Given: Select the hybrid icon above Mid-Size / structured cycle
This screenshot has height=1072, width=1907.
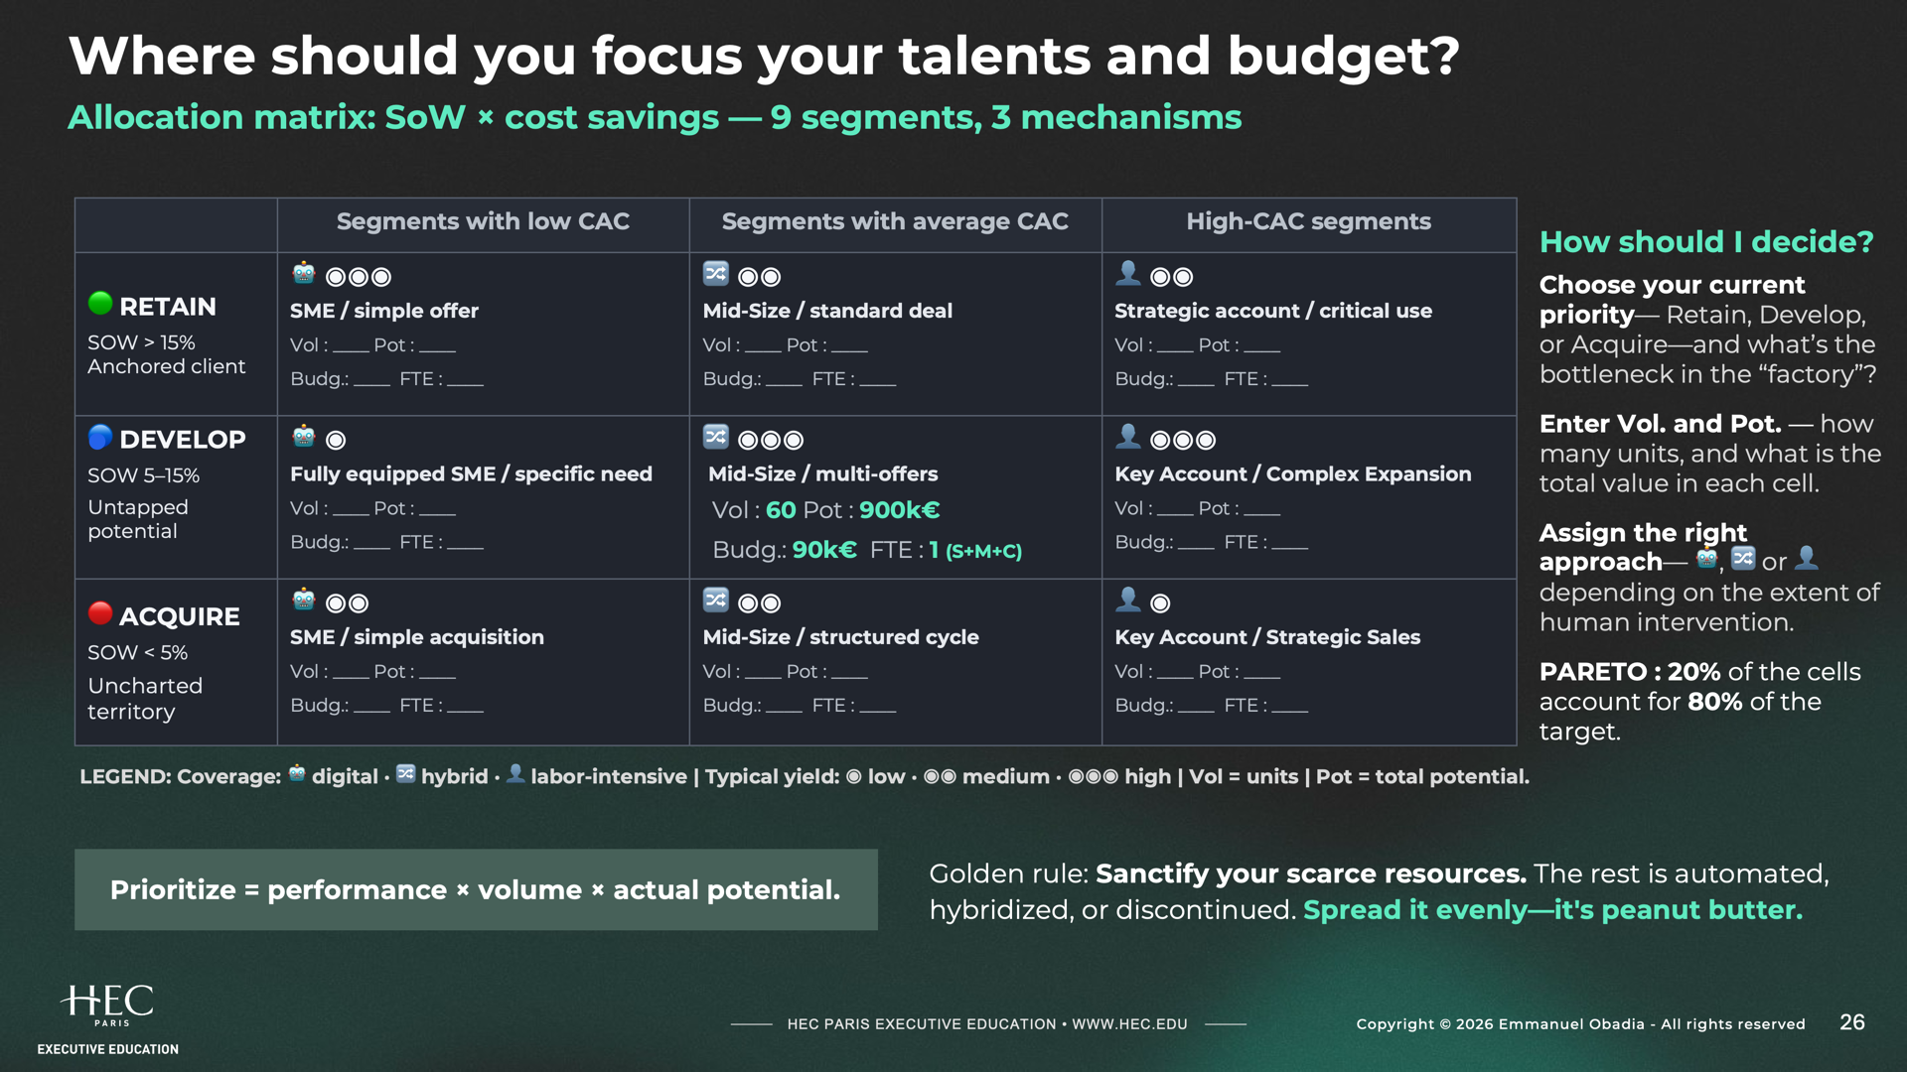Looking at the screenshot, I should (x=716, y=600).
